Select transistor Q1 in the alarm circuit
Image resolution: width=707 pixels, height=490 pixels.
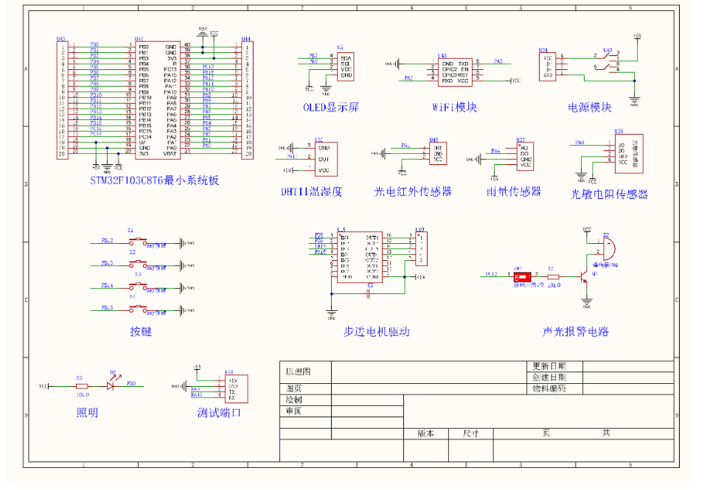(x=585, y=277)
